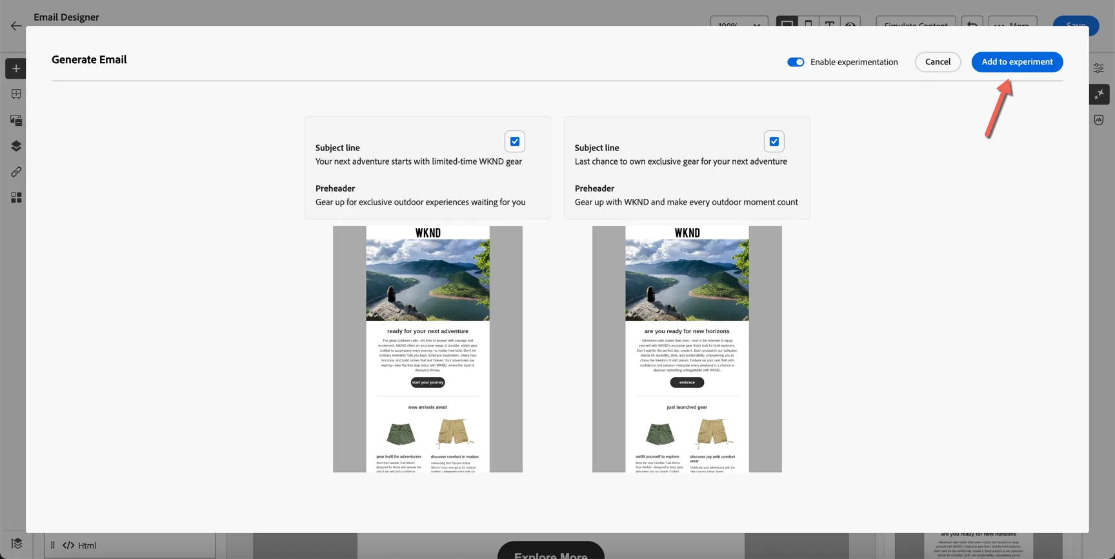Switch to desktop view in the editor toolbar

[x=787, y=25]
